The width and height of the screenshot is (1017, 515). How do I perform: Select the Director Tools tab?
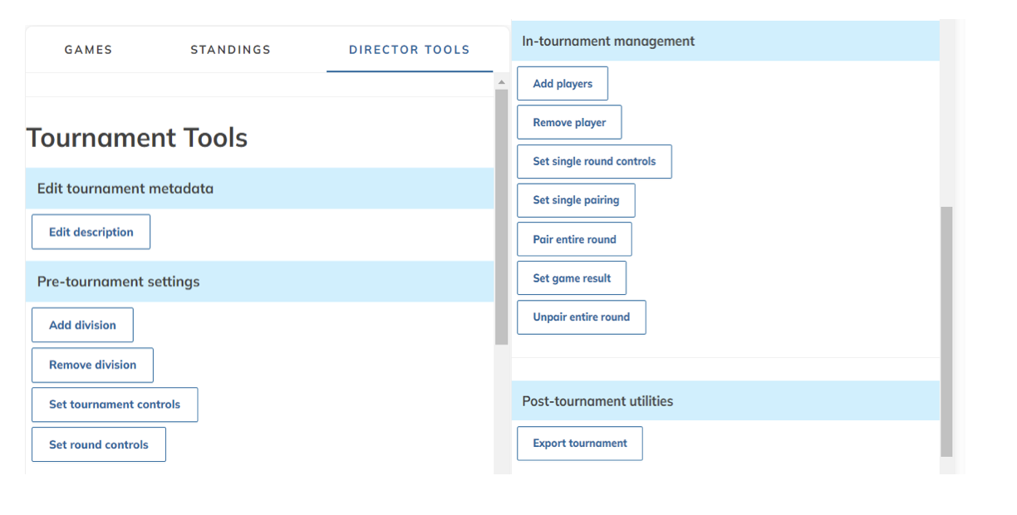[x=409, y=50]
